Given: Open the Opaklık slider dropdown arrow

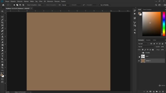Looking at the screenshot, I should pyautogui.click(x=165, y=47).
